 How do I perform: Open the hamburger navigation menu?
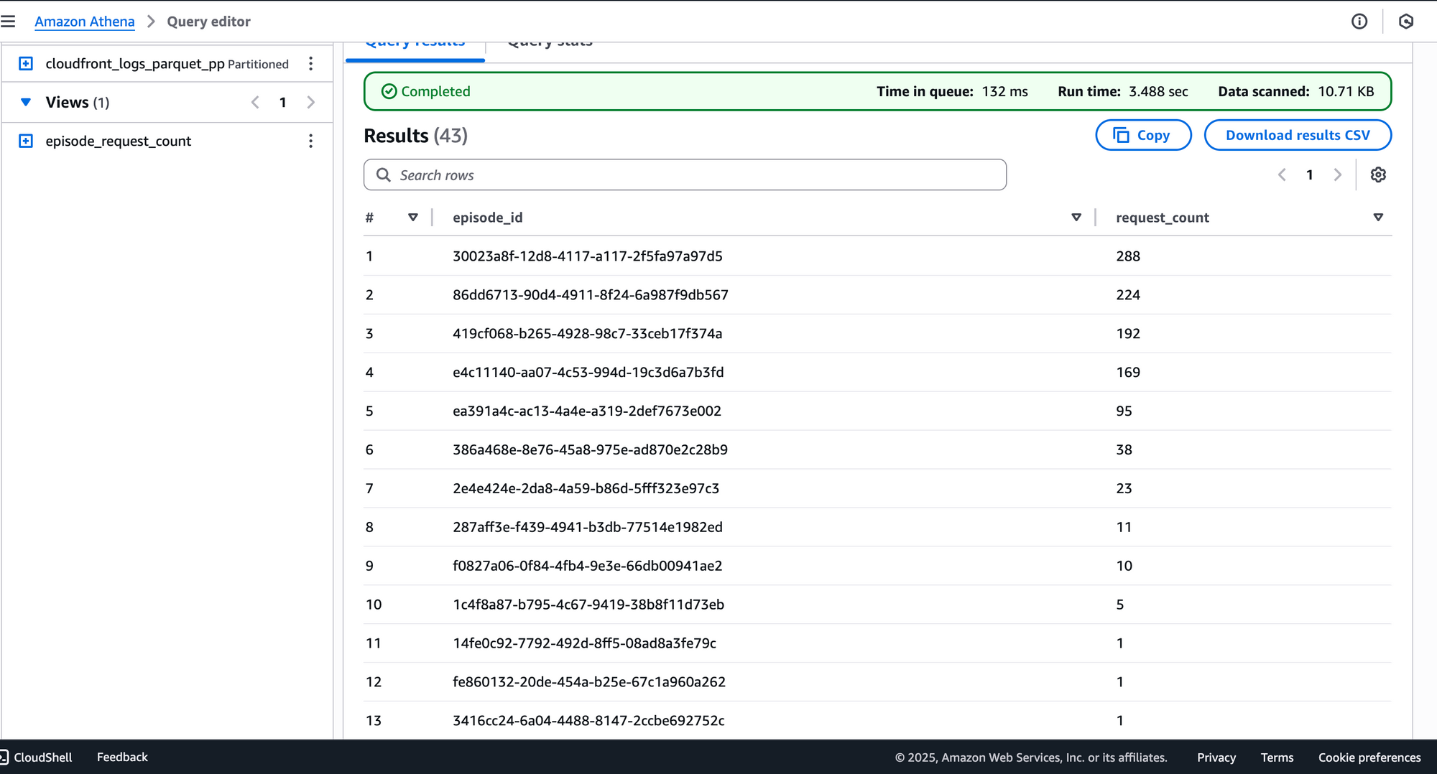(x=8, y=22)
